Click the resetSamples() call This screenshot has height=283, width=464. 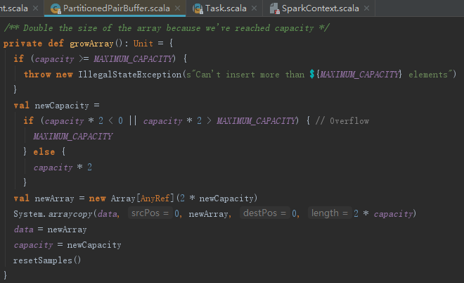pyautogui.click(x=47, y=260)
